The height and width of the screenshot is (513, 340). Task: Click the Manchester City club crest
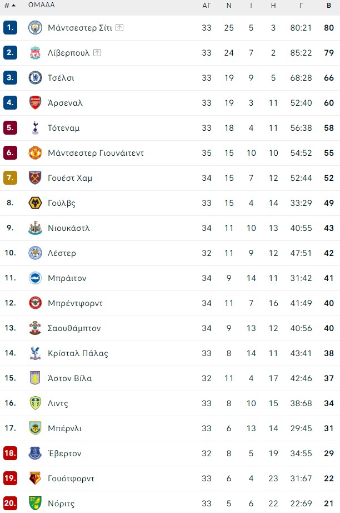point(34,27)
